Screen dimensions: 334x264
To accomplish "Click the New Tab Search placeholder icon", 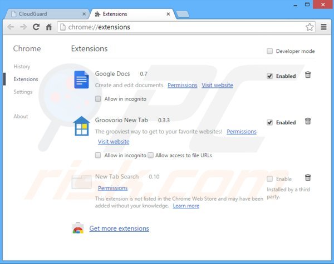I will tap(82, 182).
